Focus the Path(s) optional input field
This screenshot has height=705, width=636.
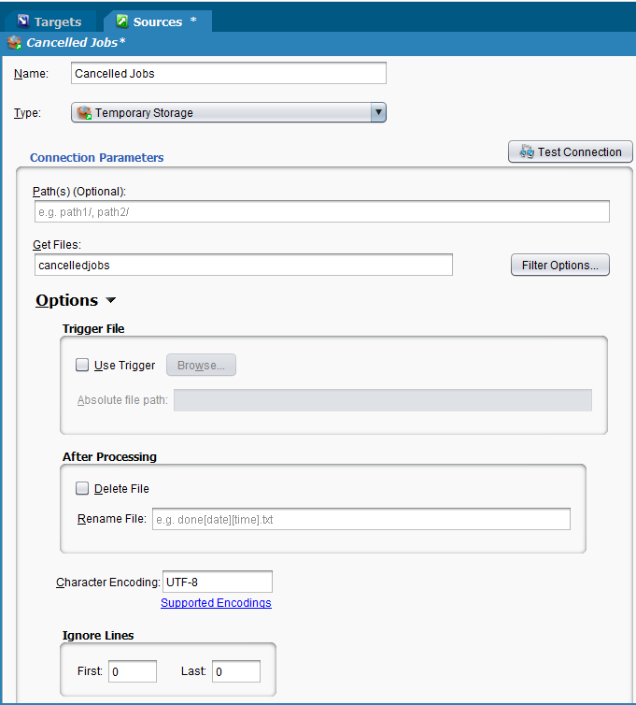point(320,211)
